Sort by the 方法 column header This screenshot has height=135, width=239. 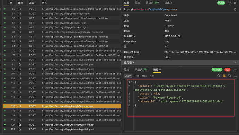pos(32,3)
